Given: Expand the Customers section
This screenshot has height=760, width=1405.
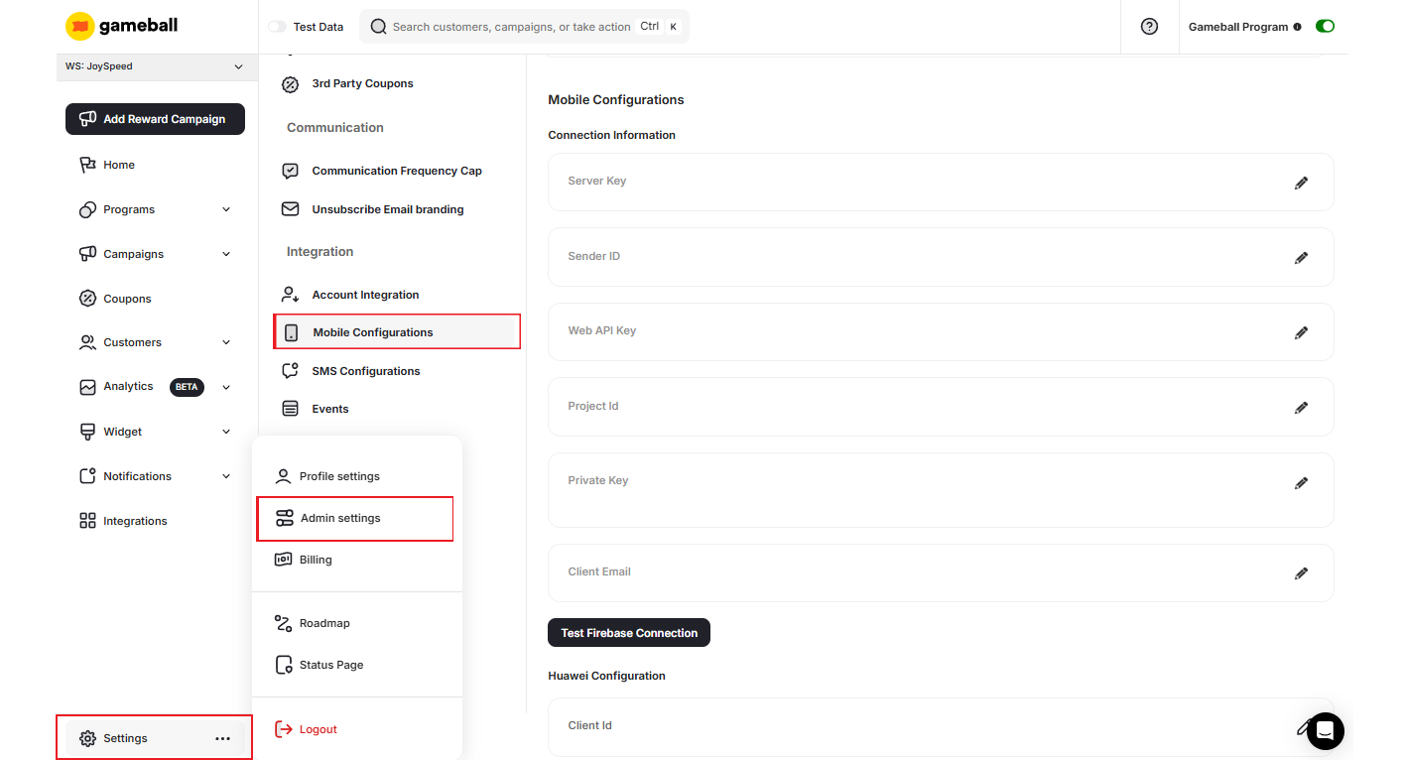Looking at the screenshot, I should pyautogui.click(x=226, y=341).
